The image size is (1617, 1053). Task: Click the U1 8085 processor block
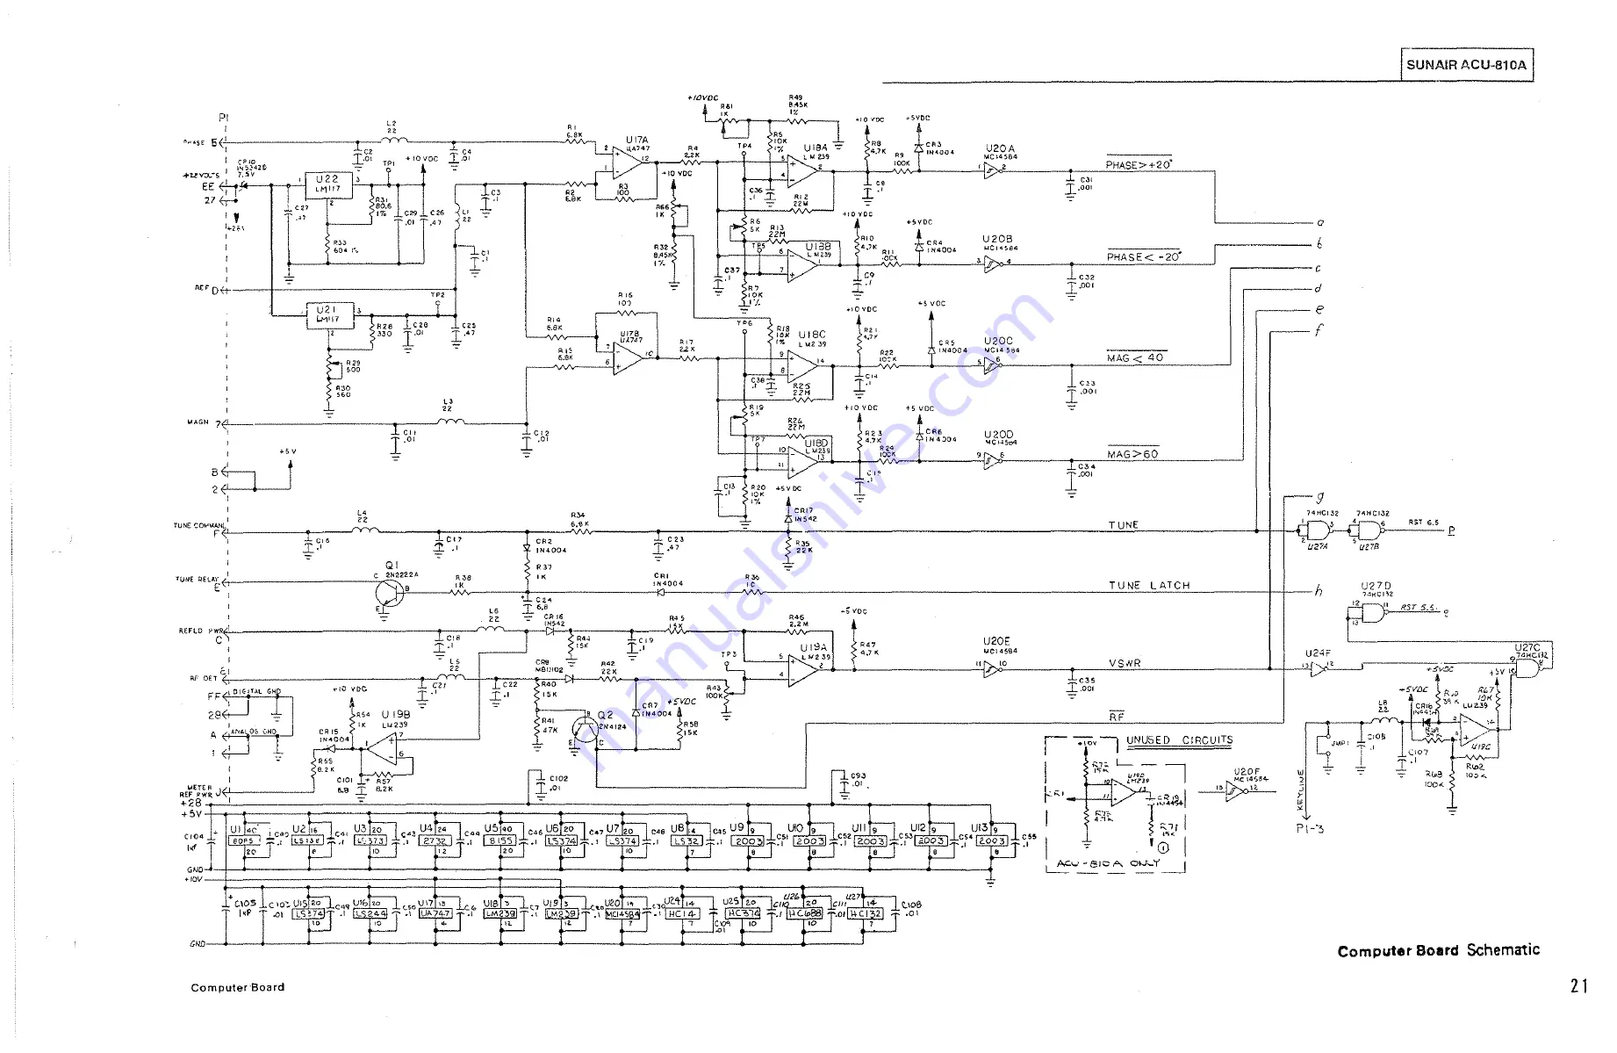pyautogui.click(x=243, y=840)
